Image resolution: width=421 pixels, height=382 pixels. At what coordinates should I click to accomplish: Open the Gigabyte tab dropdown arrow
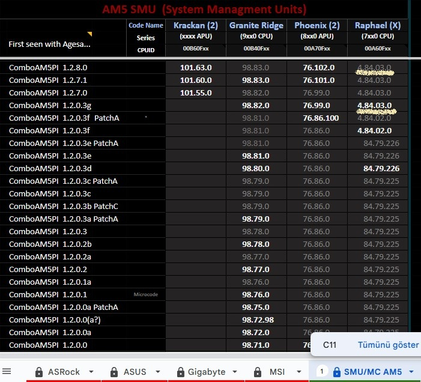[235, 372]
